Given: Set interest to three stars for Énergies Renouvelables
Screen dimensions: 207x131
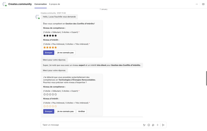Looking at the screenshot, I should [x=50, y=106].
